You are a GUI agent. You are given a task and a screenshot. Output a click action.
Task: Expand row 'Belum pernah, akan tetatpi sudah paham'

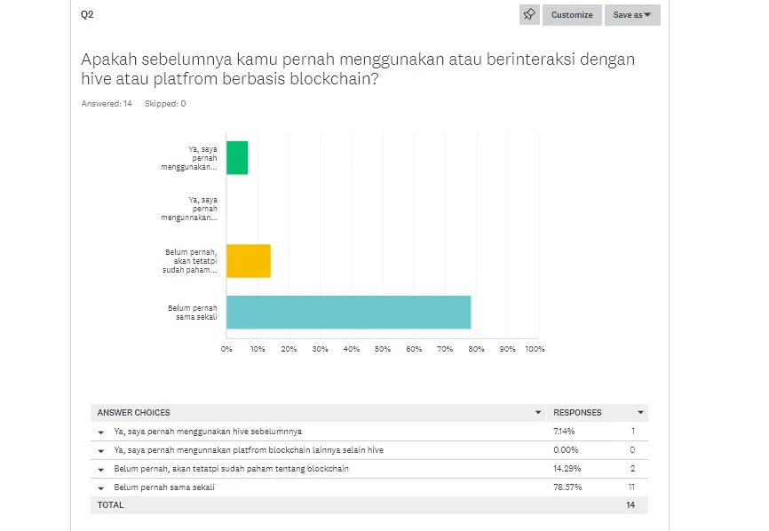(101, 469)
